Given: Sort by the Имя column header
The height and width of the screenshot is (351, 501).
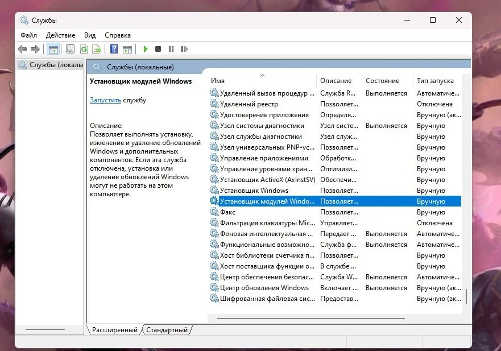Looking at the screenshot, I should pos(218,81).
